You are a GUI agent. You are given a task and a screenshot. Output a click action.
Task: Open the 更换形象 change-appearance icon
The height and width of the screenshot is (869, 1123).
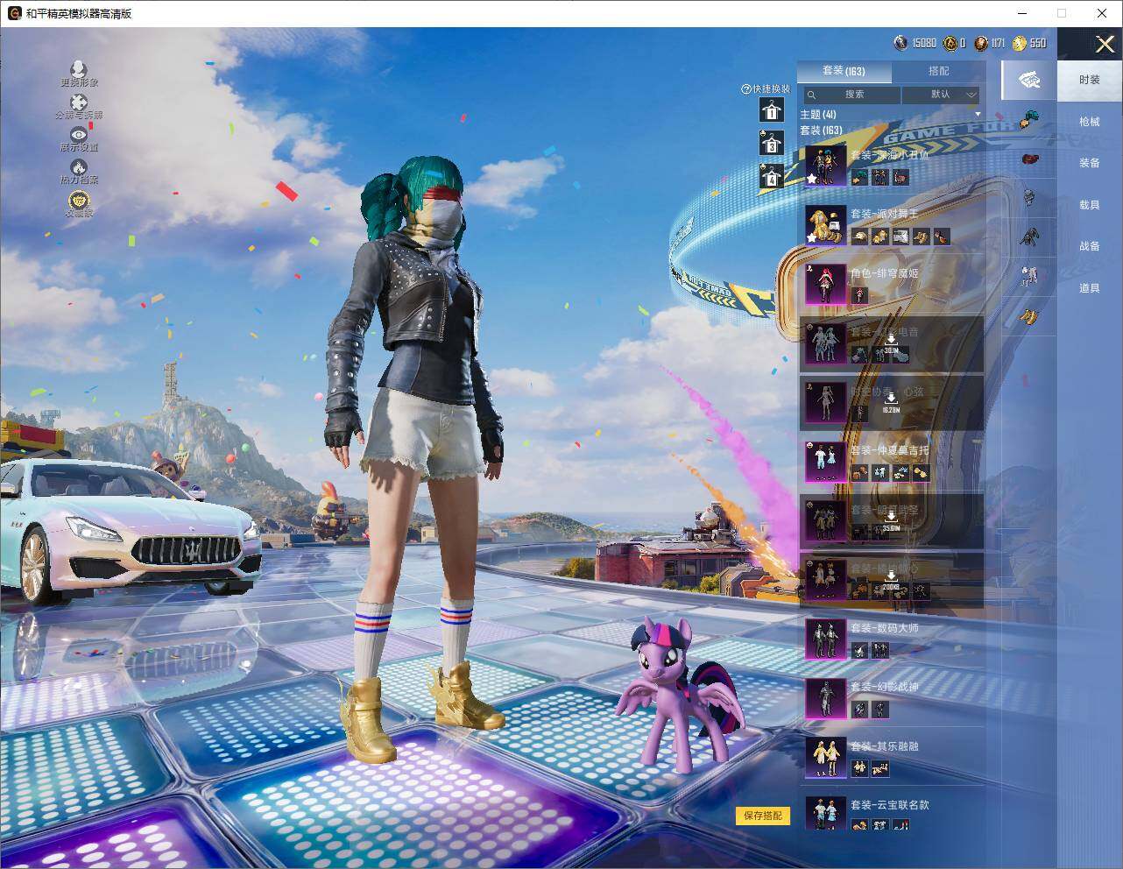[x=79, y=68]
